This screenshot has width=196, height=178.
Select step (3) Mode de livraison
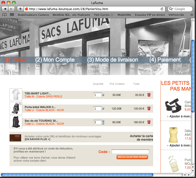click(113, 60)
